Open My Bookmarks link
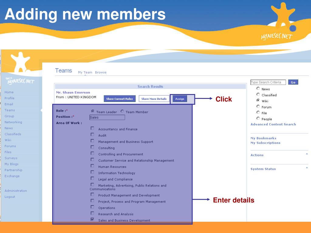The image size is (311, 233). (263, 138)
